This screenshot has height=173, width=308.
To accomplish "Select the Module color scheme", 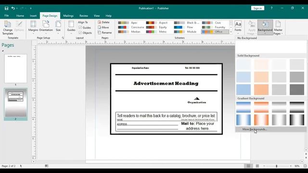I will (187, 32).
